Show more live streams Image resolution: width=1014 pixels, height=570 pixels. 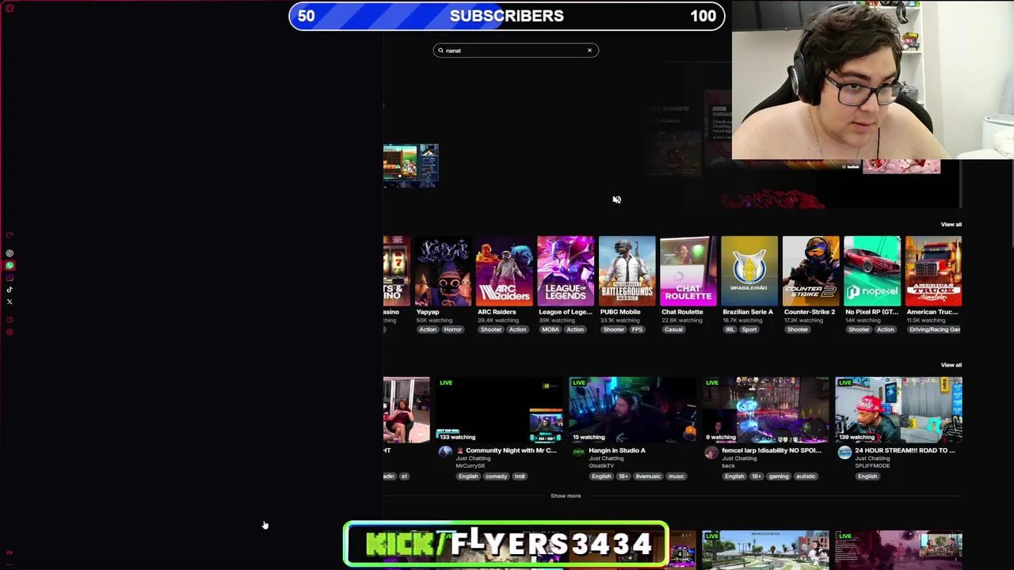566,496
